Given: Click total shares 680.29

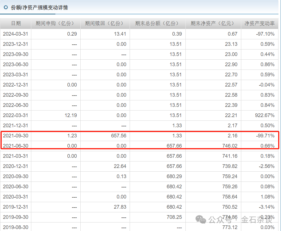Looking at the screenshot, I should [174, 176].
